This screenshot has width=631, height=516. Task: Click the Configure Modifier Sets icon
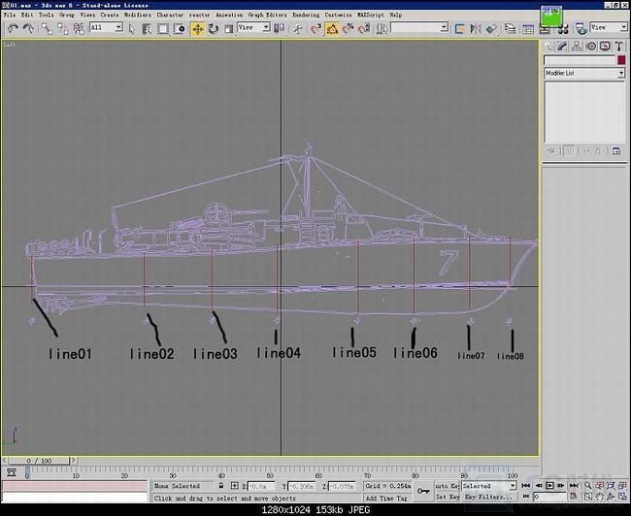click(615, 150)
